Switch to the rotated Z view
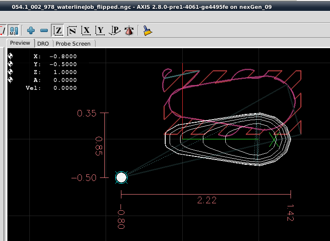330x241 pixels. 72,30
